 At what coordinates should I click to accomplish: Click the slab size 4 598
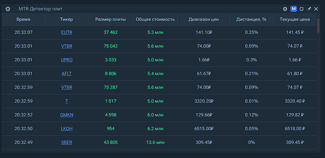tap(111, 115)
